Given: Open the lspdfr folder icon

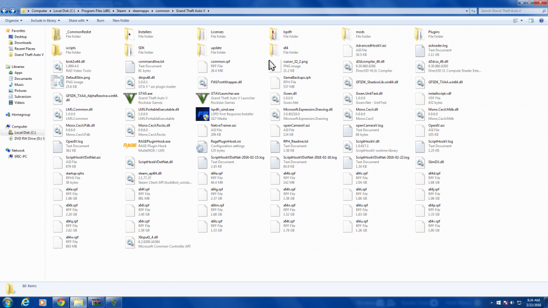Looking at the screenshot, I should coord(275,34).
